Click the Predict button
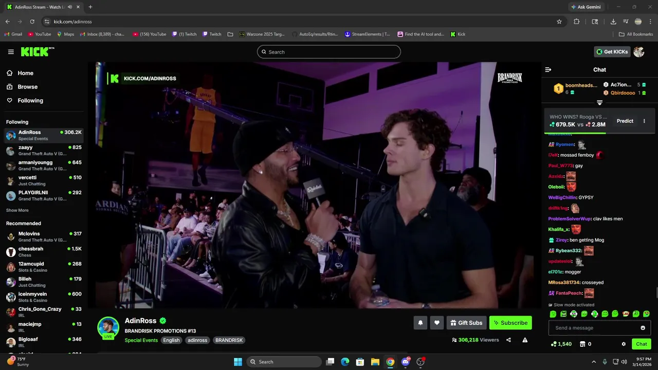This screenshot has width=658, height=370. (x=625, y=121)
